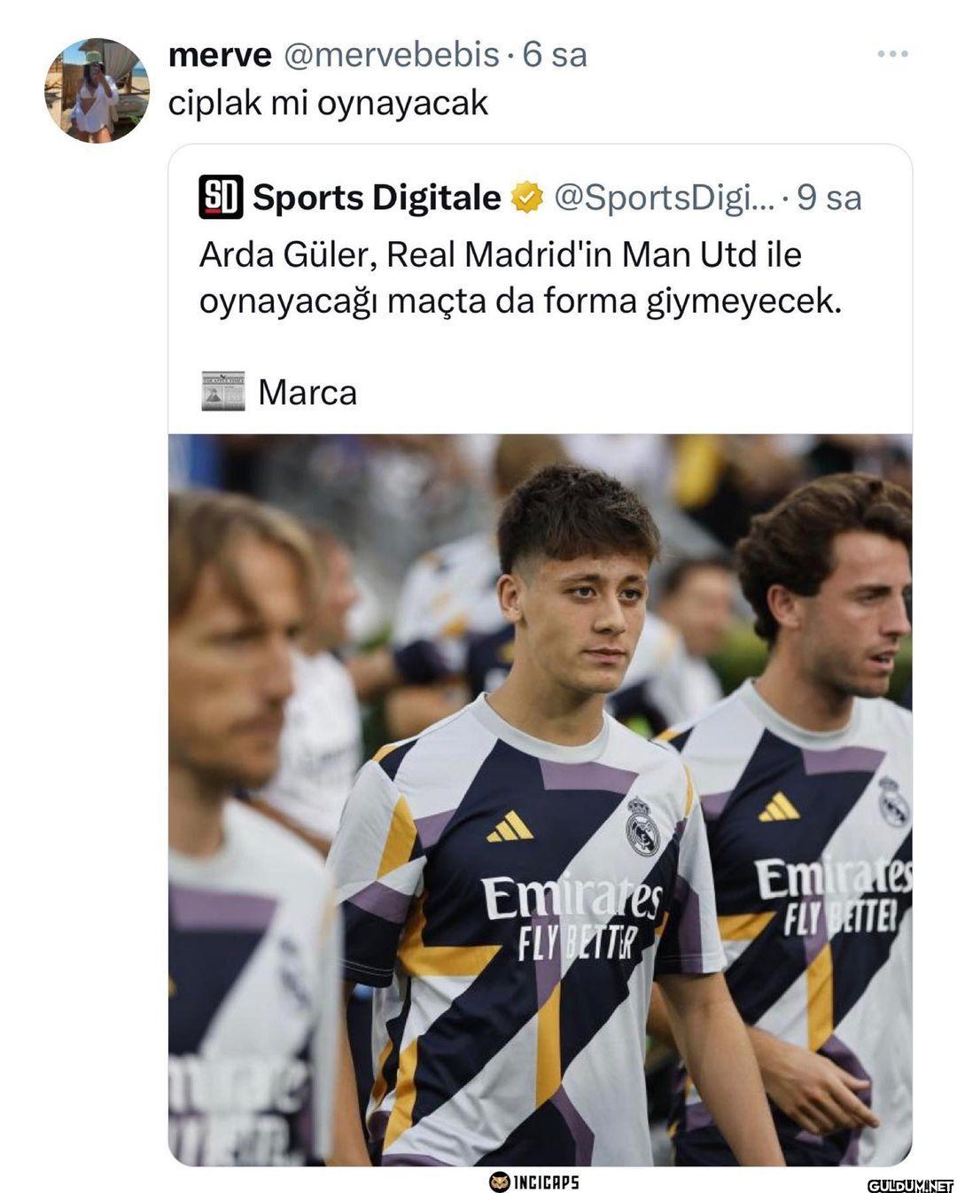Open merve's profile picture avatar
Image resolution: width=957 pixels, height=1193 pixels.
point(97,91)
